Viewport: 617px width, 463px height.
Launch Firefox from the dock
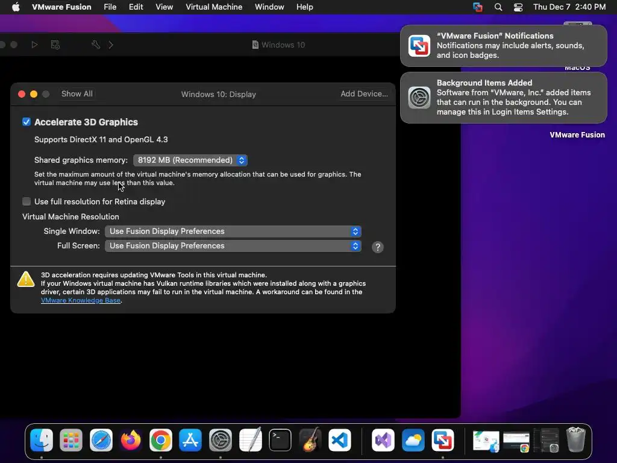pos(131,439)
